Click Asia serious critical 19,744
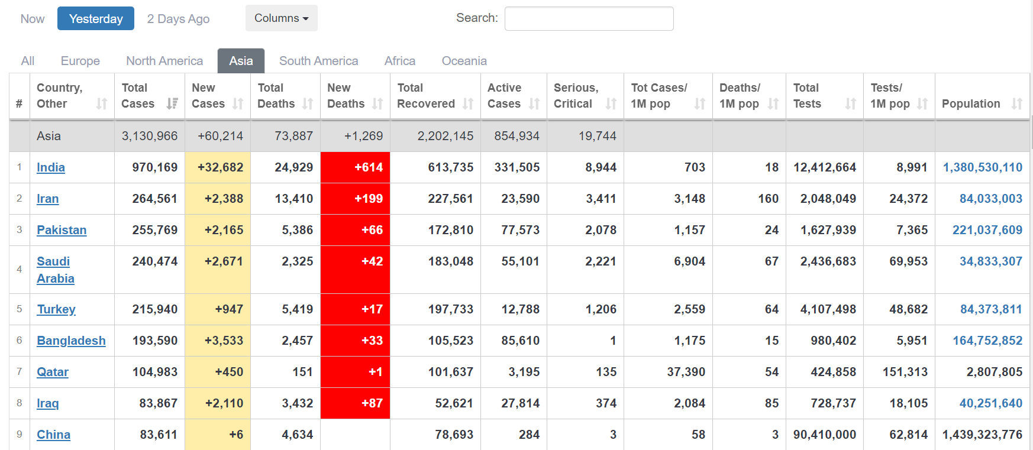The width and height of the screenshot is (1033, 450). point(598,136)
